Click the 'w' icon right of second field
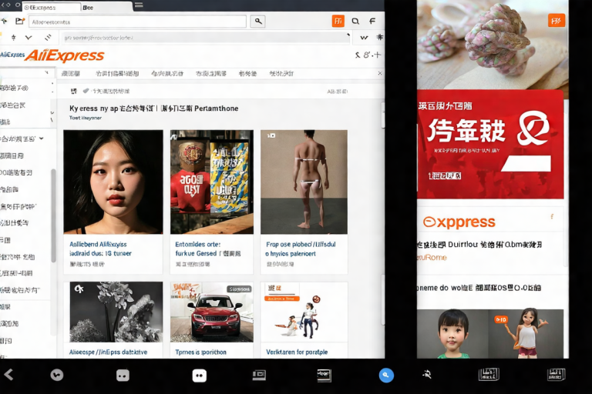The height and width of the screenshot is (394, 592). click(364, 38)
